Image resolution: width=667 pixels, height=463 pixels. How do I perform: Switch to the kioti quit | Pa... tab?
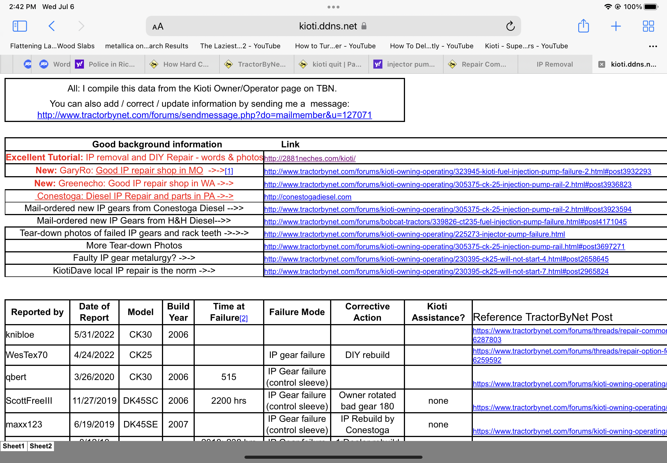(x=331, y=64)
